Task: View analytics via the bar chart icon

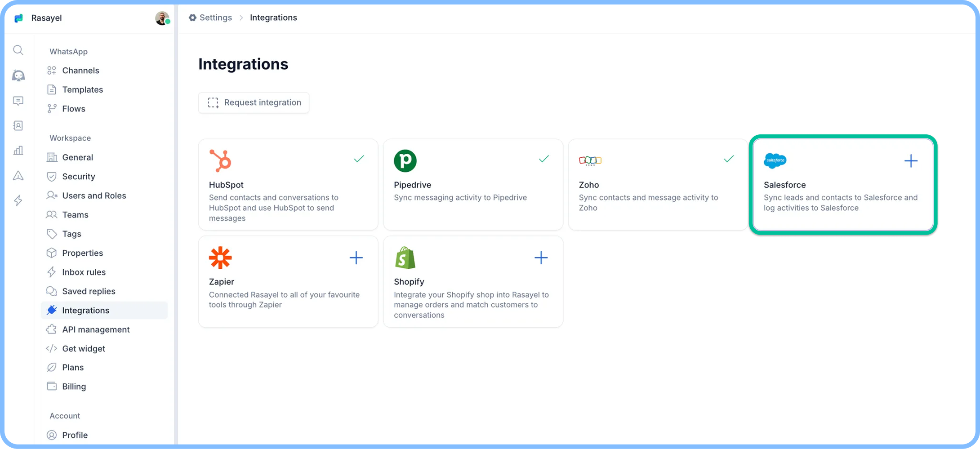Action: pyautogui.click(x=18, y=150)
